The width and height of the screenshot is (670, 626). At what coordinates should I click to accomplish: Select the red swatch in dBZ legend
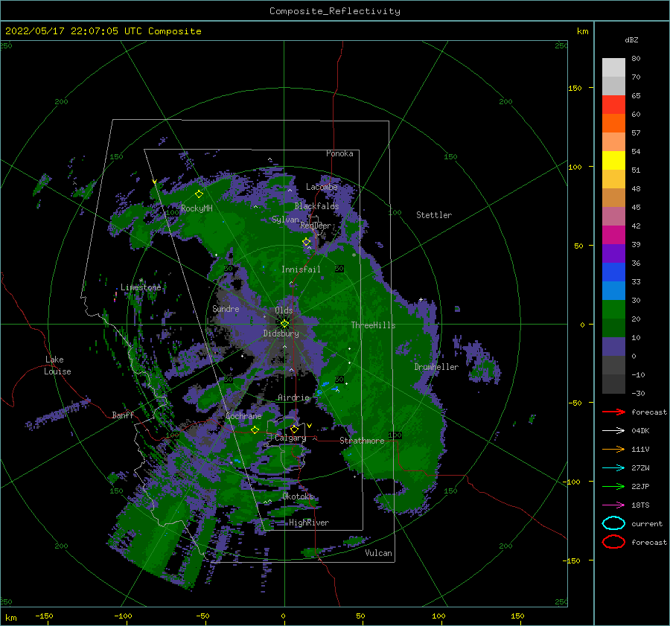tap(613, 104)
